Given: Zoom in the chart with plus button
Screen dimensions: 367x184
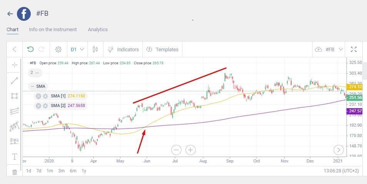Looking at the screenshot, I should (190, 150).
